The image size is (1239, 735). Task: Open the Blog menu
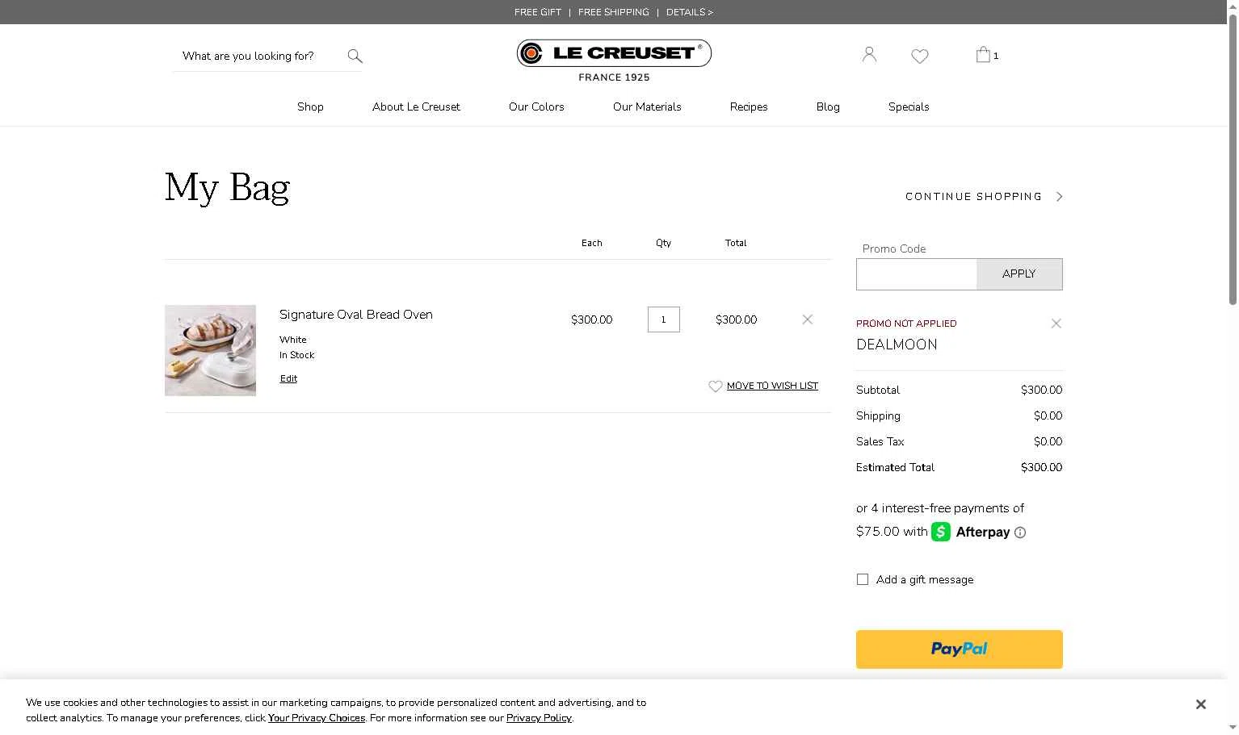point(828,106)
